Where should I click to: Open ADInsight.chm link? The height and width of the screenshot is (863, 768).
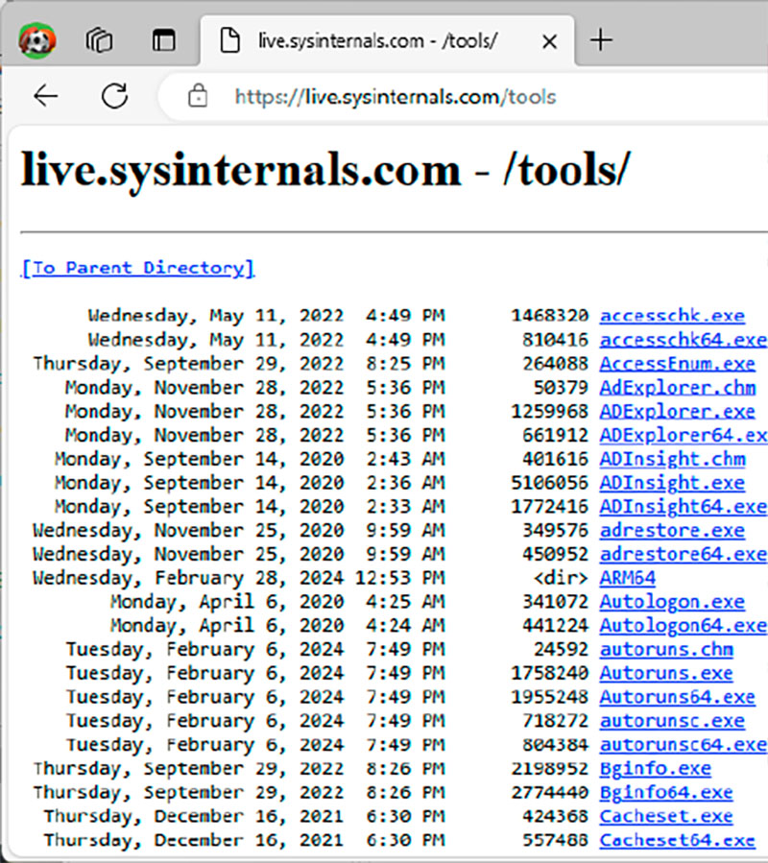click(x=672, y=459)
